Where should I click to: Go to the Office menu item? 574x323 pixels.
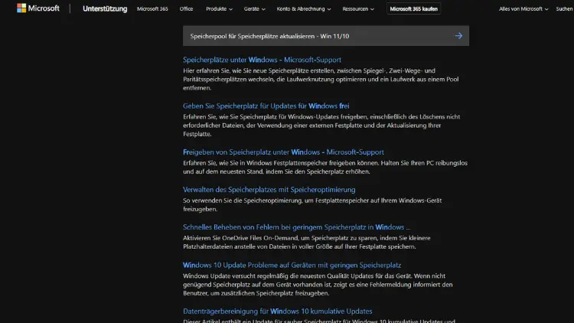tap(186, 8)
